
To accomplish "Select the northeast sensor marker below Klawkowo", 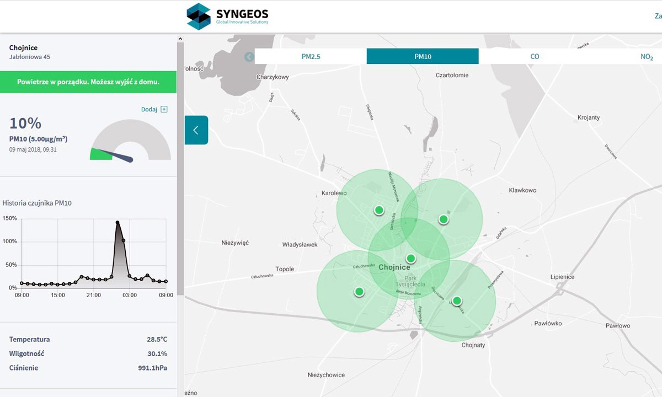I will 444,219.
